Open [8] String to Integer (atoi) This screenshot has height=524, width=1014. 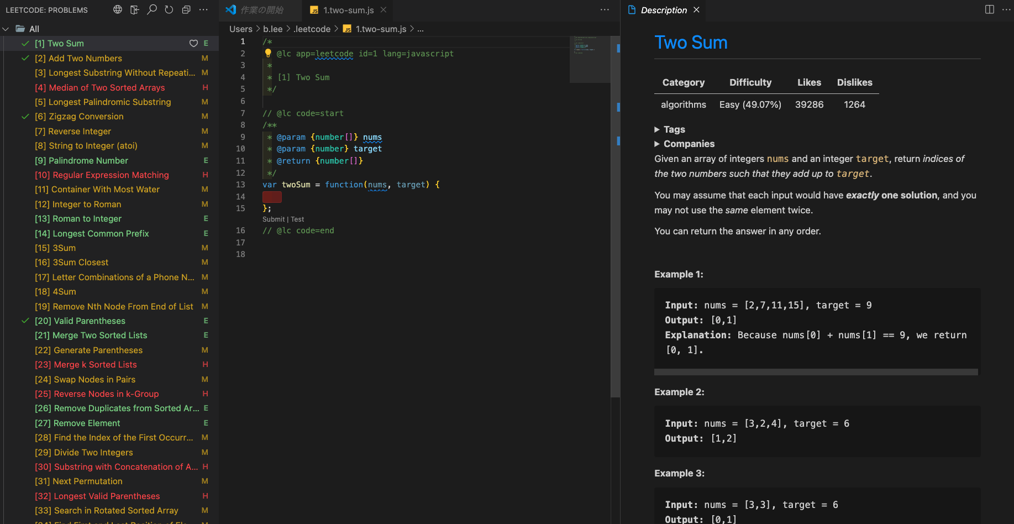point(111,145)
